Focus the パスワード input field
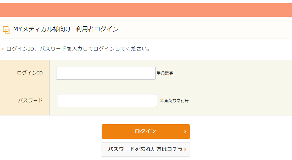The image size is (292, 160). [107, 100]
